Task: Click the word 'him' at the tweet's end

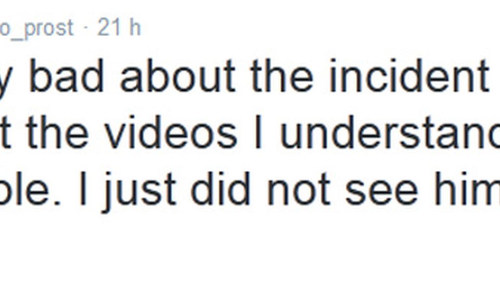Action: coord(467,189)
